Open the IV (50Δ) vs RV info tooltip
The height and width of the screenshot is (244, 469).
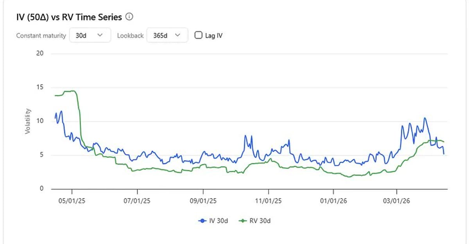[x=129, y=17]
